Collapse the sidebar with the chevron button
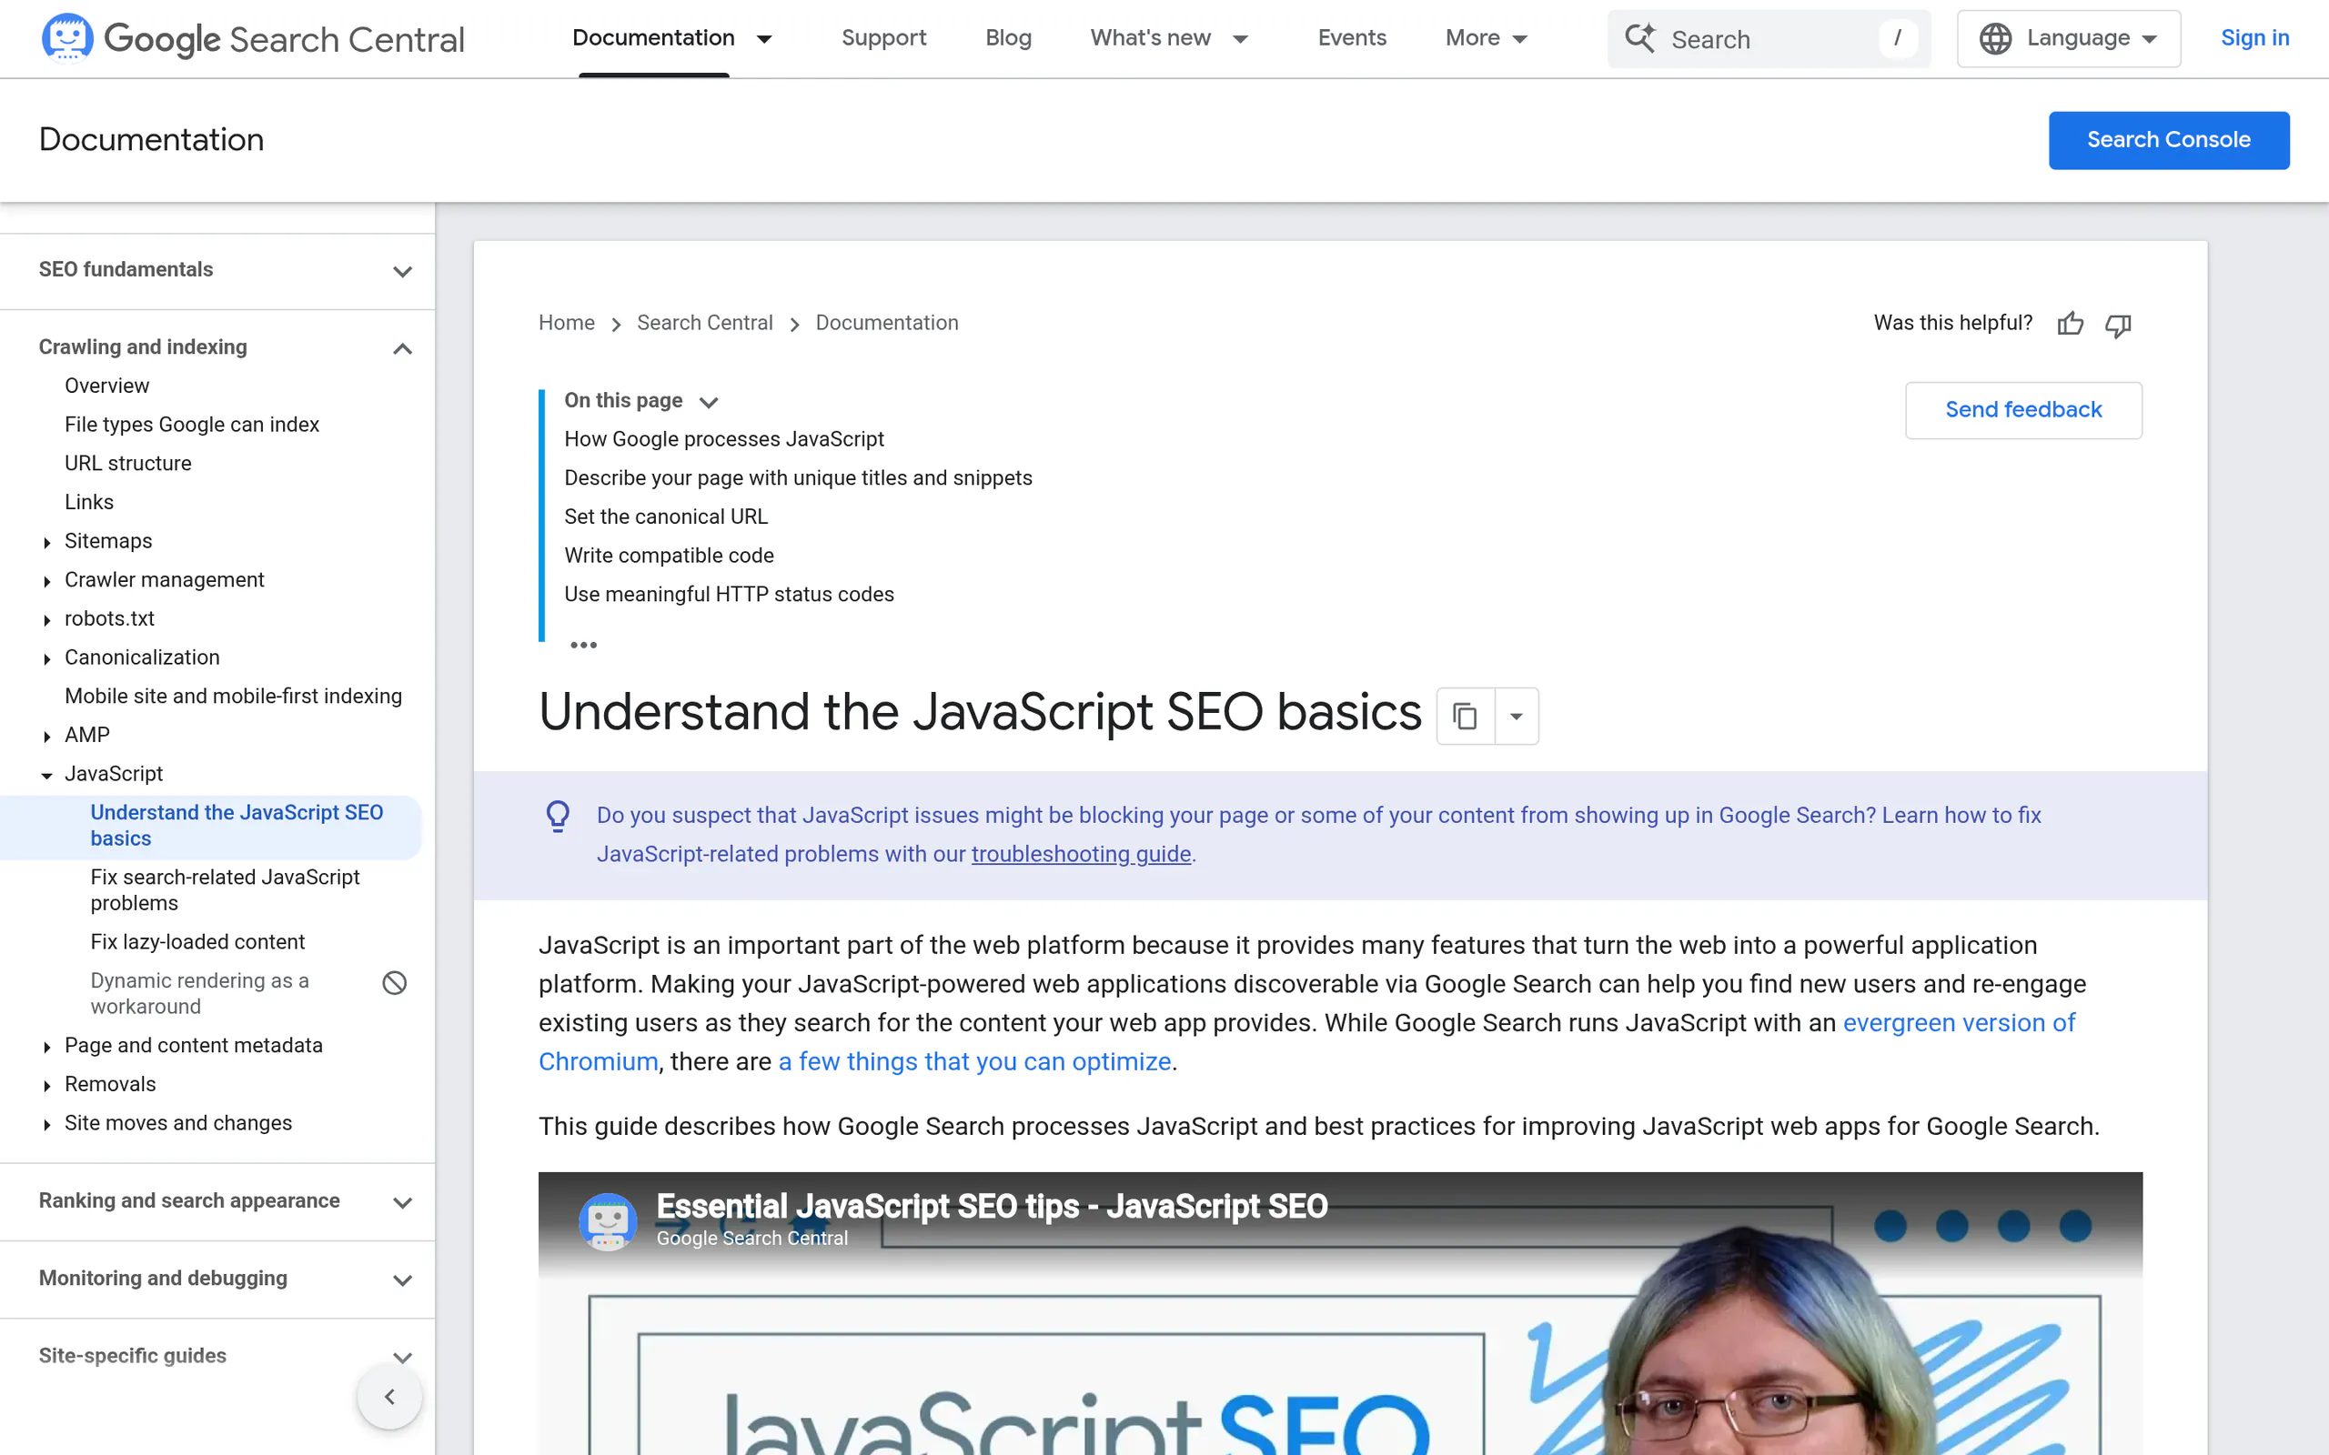This screenshot has height=1455, width=2329. pos(388,1396)
